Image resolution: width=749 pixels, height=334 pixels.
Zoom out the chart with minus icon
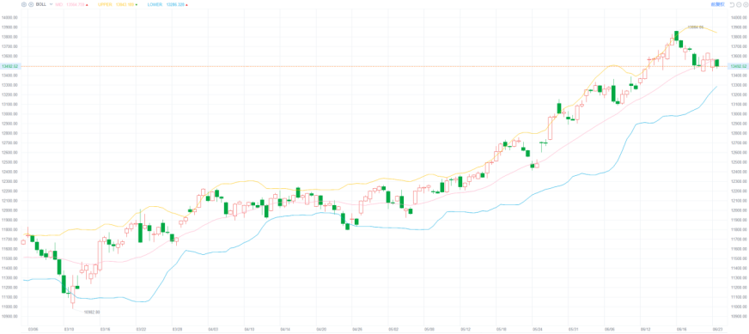click(738, 4)
